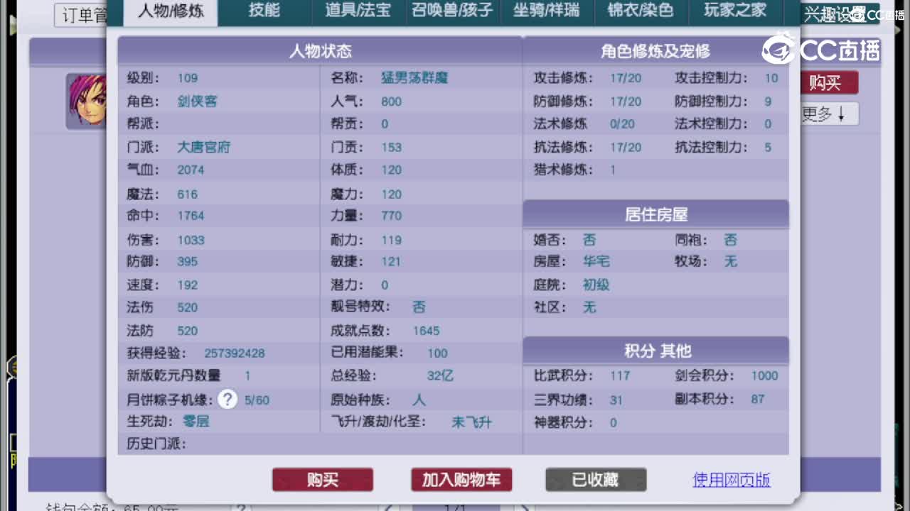The height and width of the screenshot is (511, 910).
Task: Open the 道具/法宝 tab
Action: tap(357, 11)
